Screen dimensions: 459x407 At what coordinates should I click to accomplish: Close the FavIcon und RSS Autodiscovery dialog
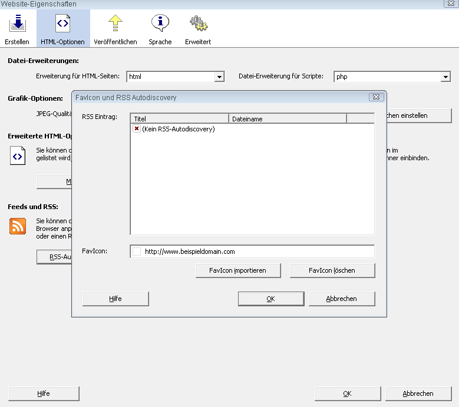tap(376, 97)
